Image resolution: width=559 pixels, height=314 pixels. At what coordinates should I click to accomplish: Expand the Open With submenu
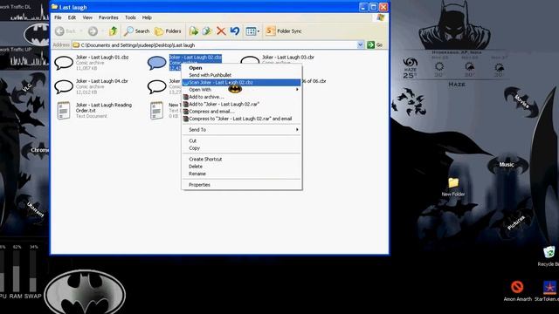[x=242, y=90]
